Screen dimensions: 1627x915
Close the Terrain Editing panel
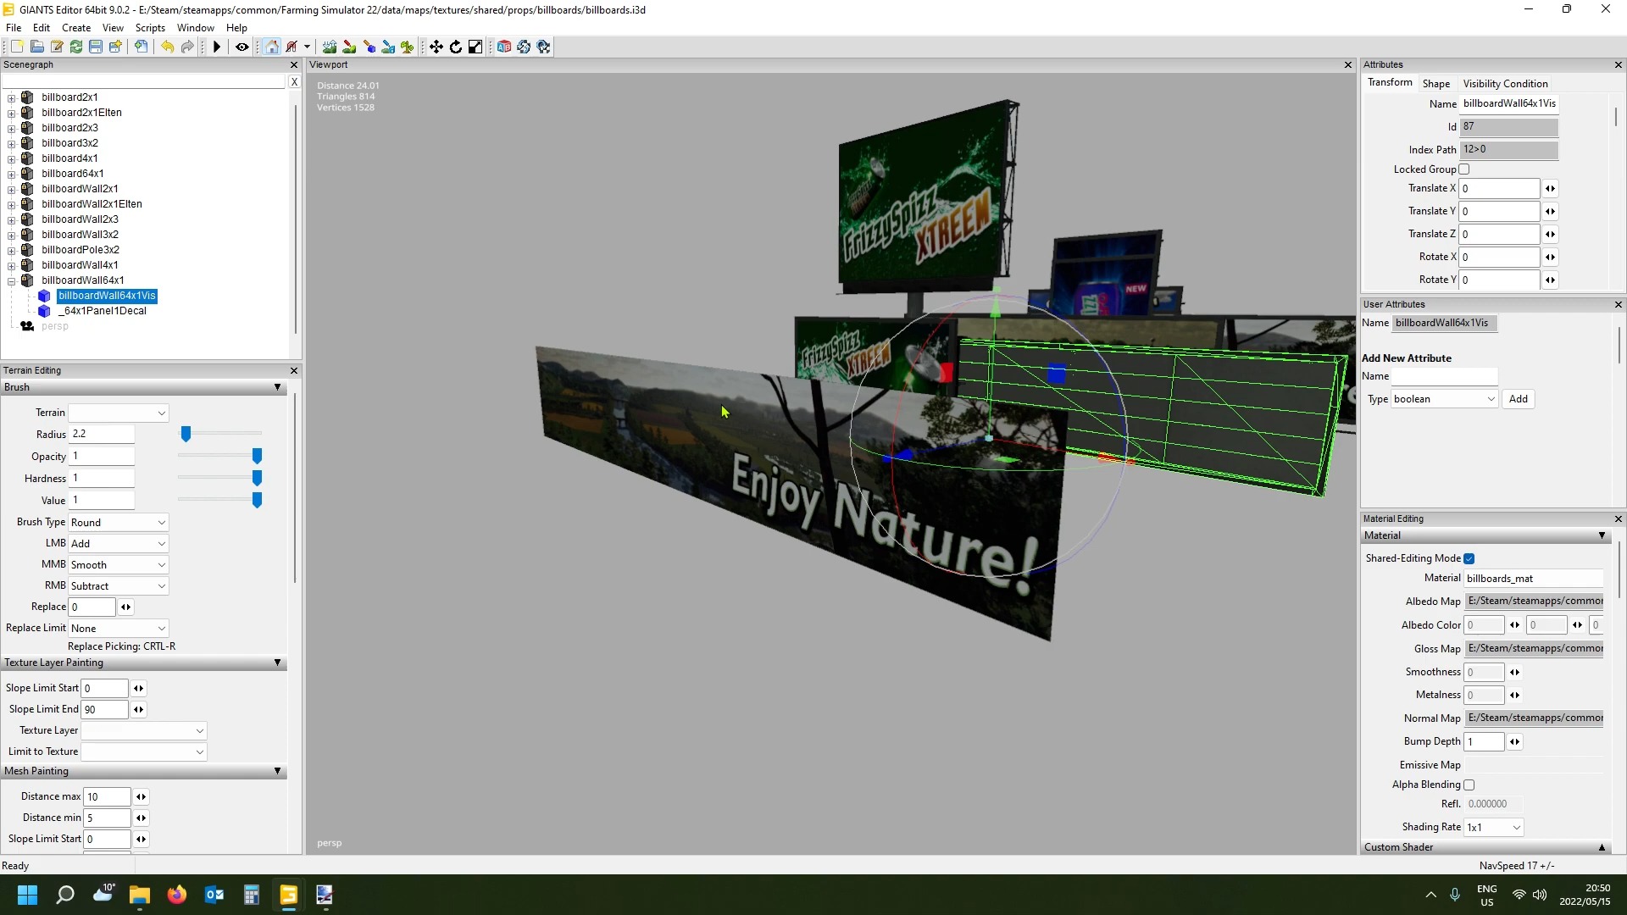294,370
